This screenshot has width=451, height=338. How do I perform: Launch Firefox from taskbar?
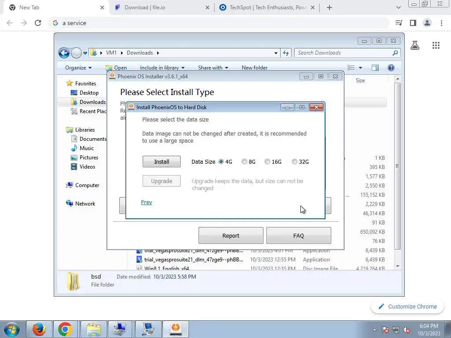point(39,329)
